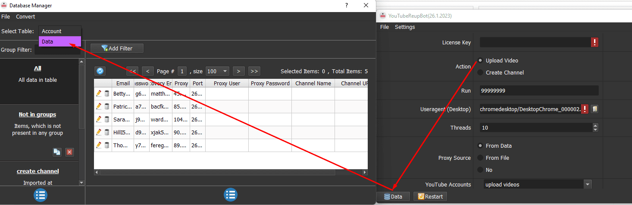Go to next page with > button
Image resolution: width=632 pixels, height=205 pixels.
pos(238,71)
